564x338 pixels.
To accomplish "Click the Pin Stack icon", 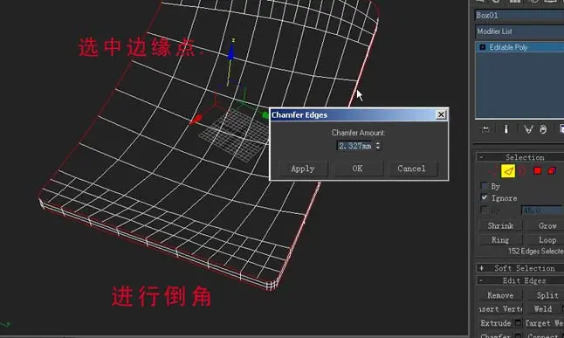I will [485, 129].
